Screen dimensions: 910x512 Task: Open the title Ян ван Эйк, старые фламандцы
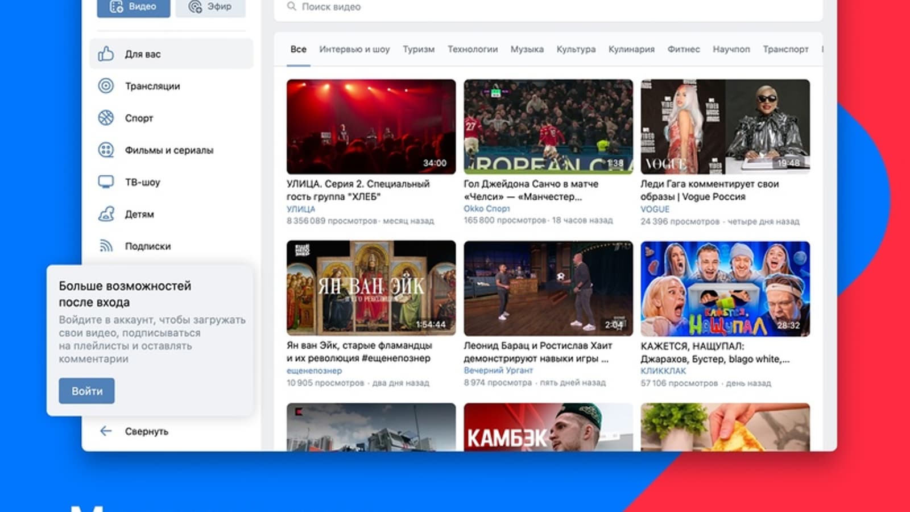[359, 352]
